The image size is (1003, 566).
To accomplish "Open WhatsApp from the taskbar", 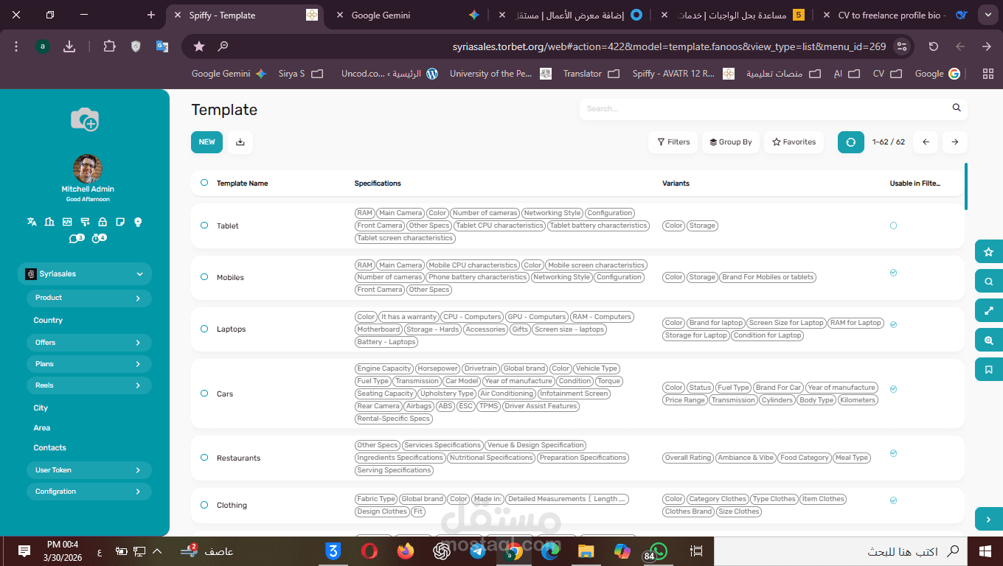I will click(x=656, y=551).
